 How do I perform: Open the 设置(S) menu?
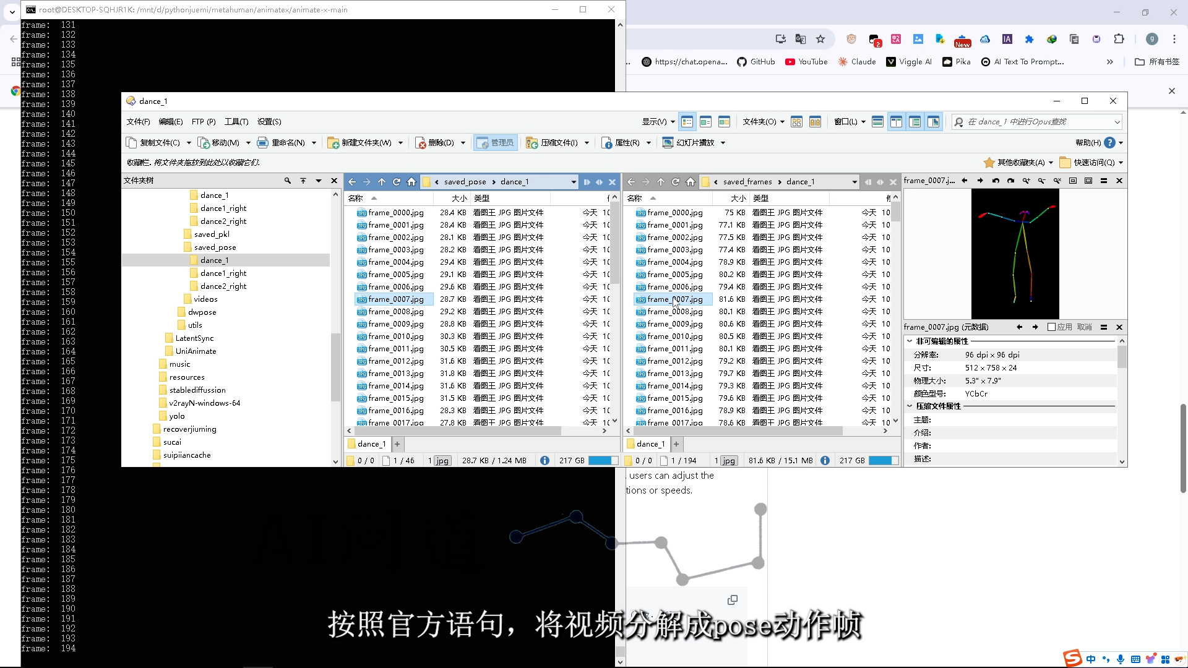click(x=269, y=122)
